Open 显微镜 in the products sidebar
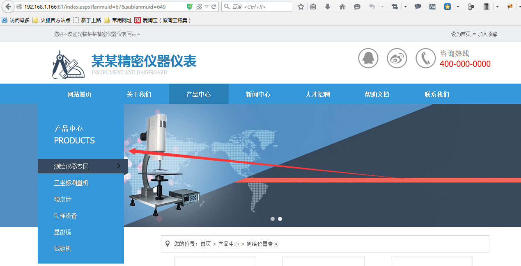Viewport: 521px width, 266px height. coord(63,232)
